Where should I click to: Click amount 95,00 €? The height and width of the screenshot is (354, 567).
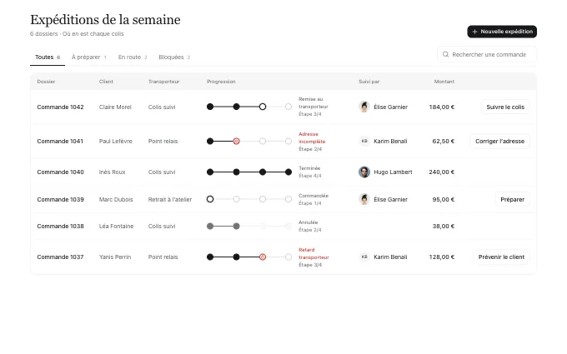(x=444, y=199)
